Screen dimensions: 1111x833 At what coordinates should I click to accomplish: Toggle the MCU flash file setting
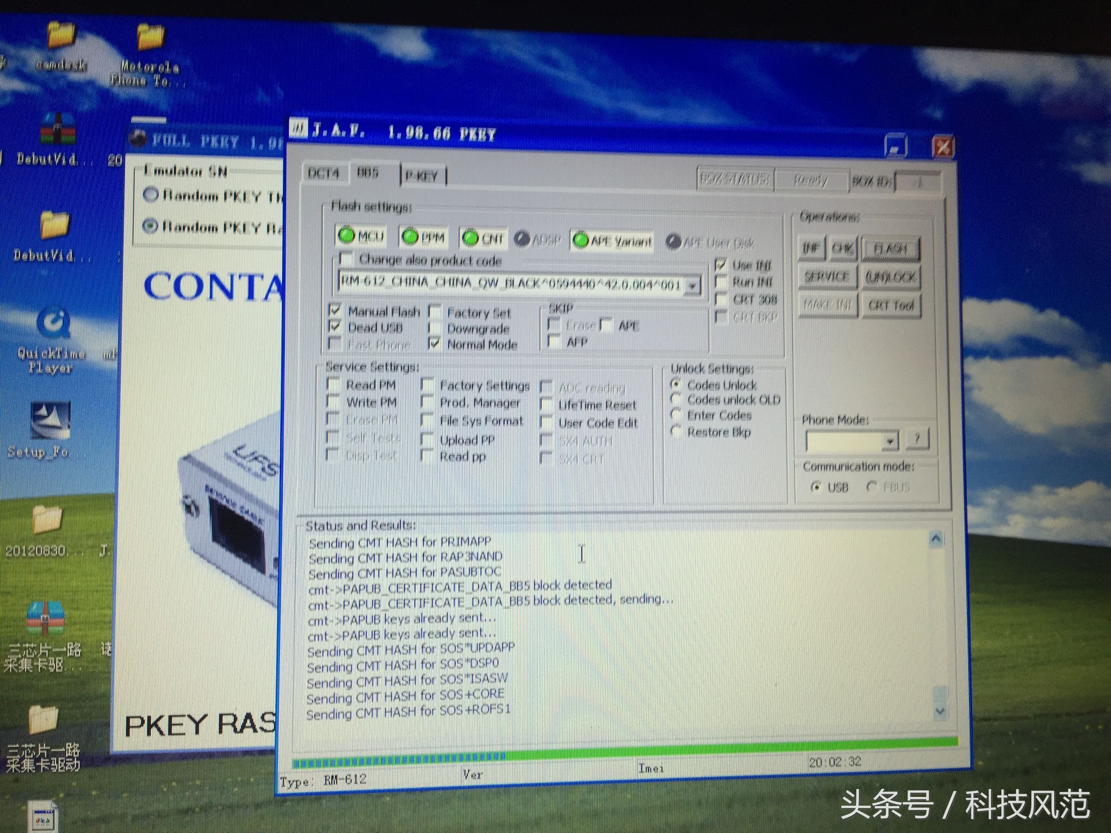pos(359,238)
